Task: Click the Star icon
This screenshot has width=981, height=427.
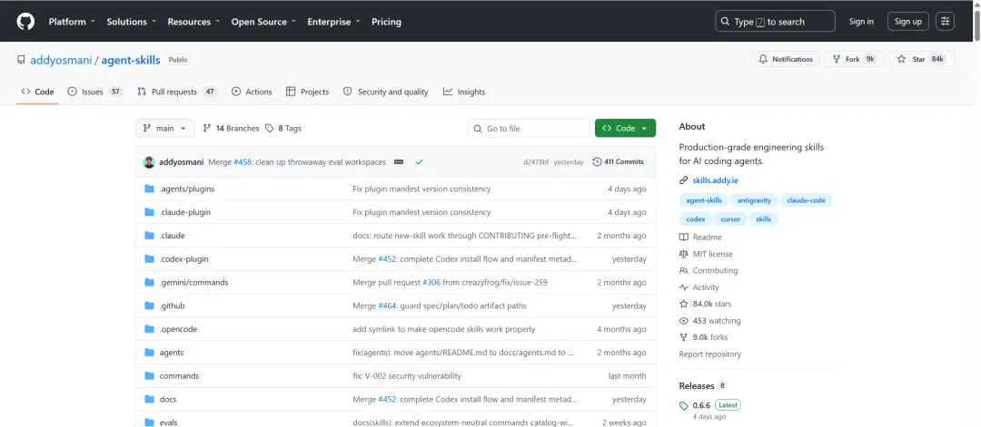Action: click(x=902, y=59)
